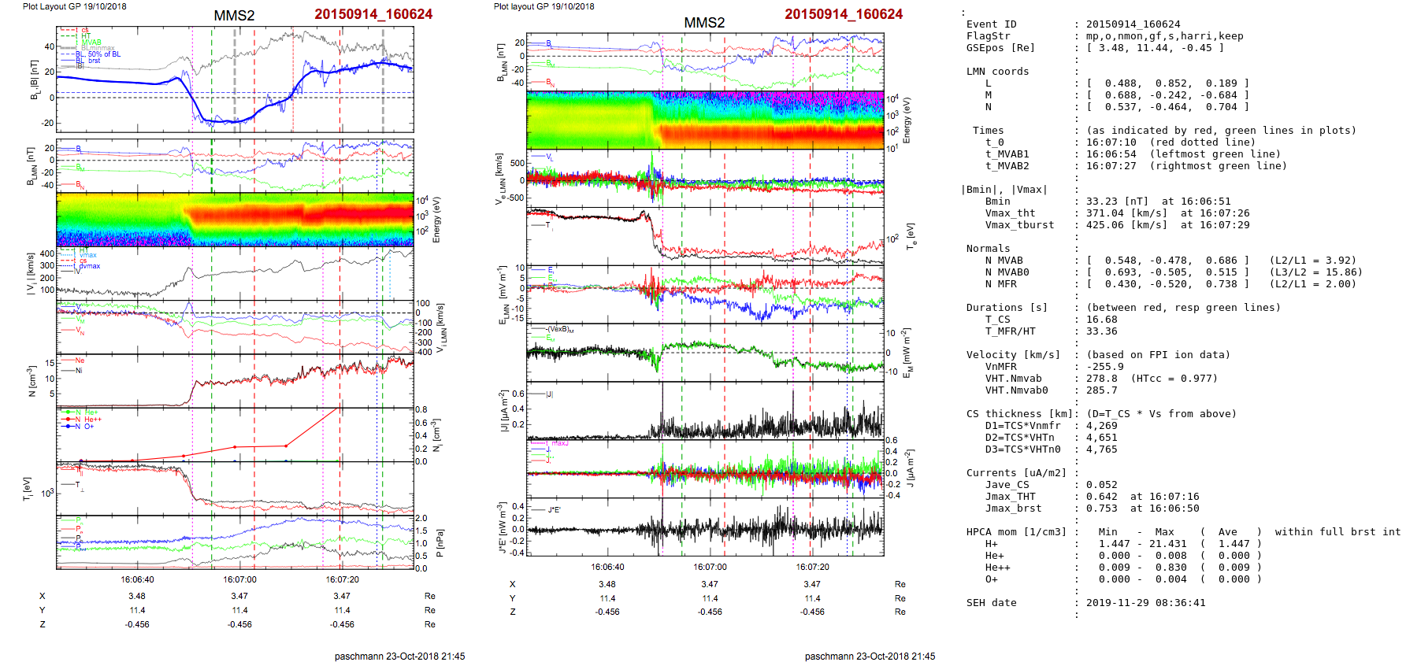Click the HPCA mom [1/cm3] heading
1421x662 pixels.
click(1016, 532)
